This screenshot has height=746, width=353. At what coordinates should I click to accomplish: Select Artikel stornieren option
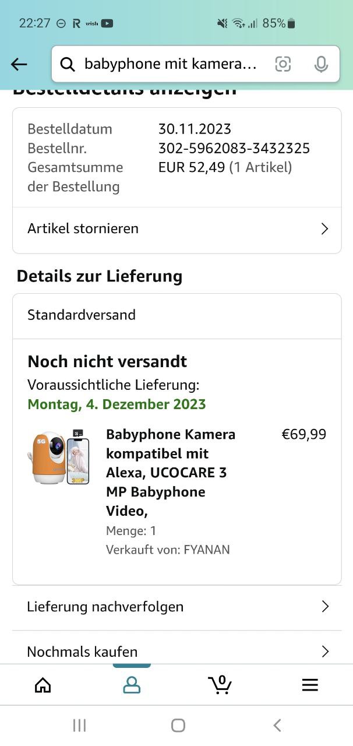(83, 228)
